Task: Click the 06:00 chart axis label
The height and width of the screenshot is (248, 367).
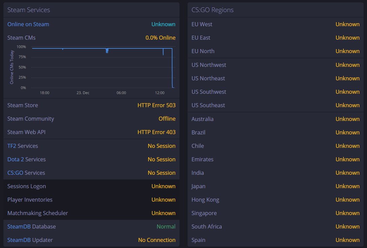Action: [121, 93]
